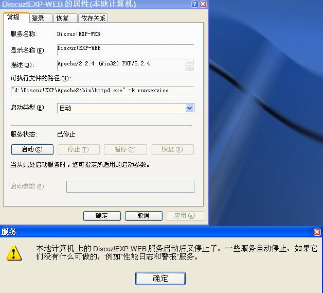Click the 显示名称 field containing Discuz!EXP-WEB
This screenshot has height=293, width=323.
[125, 50]
